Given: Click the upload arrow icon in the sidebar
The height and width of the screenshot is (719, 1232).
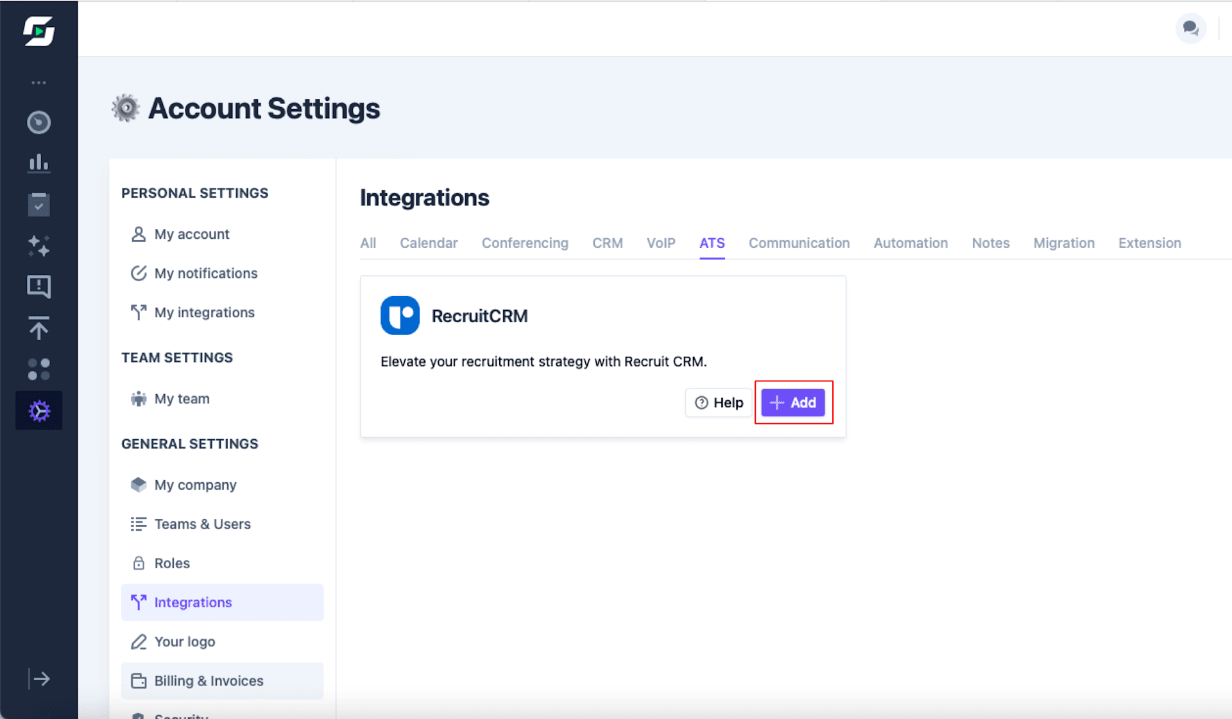Looking at the screenshot, I should tap(38, 328).
